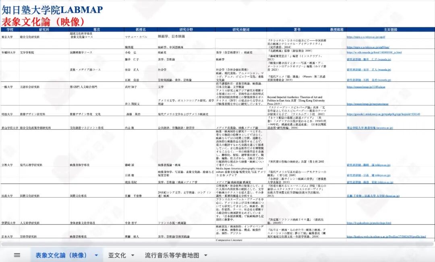Select the 専攻 column header cell
The image size is (435, 262).
point(97,29)
